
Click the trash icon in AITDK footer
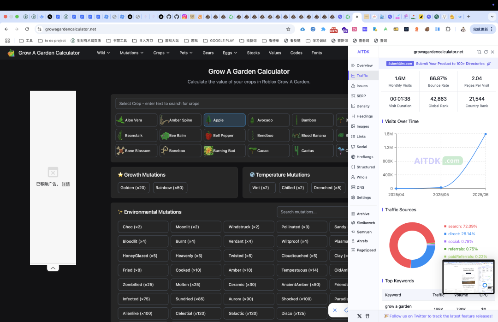pos(368,316)
